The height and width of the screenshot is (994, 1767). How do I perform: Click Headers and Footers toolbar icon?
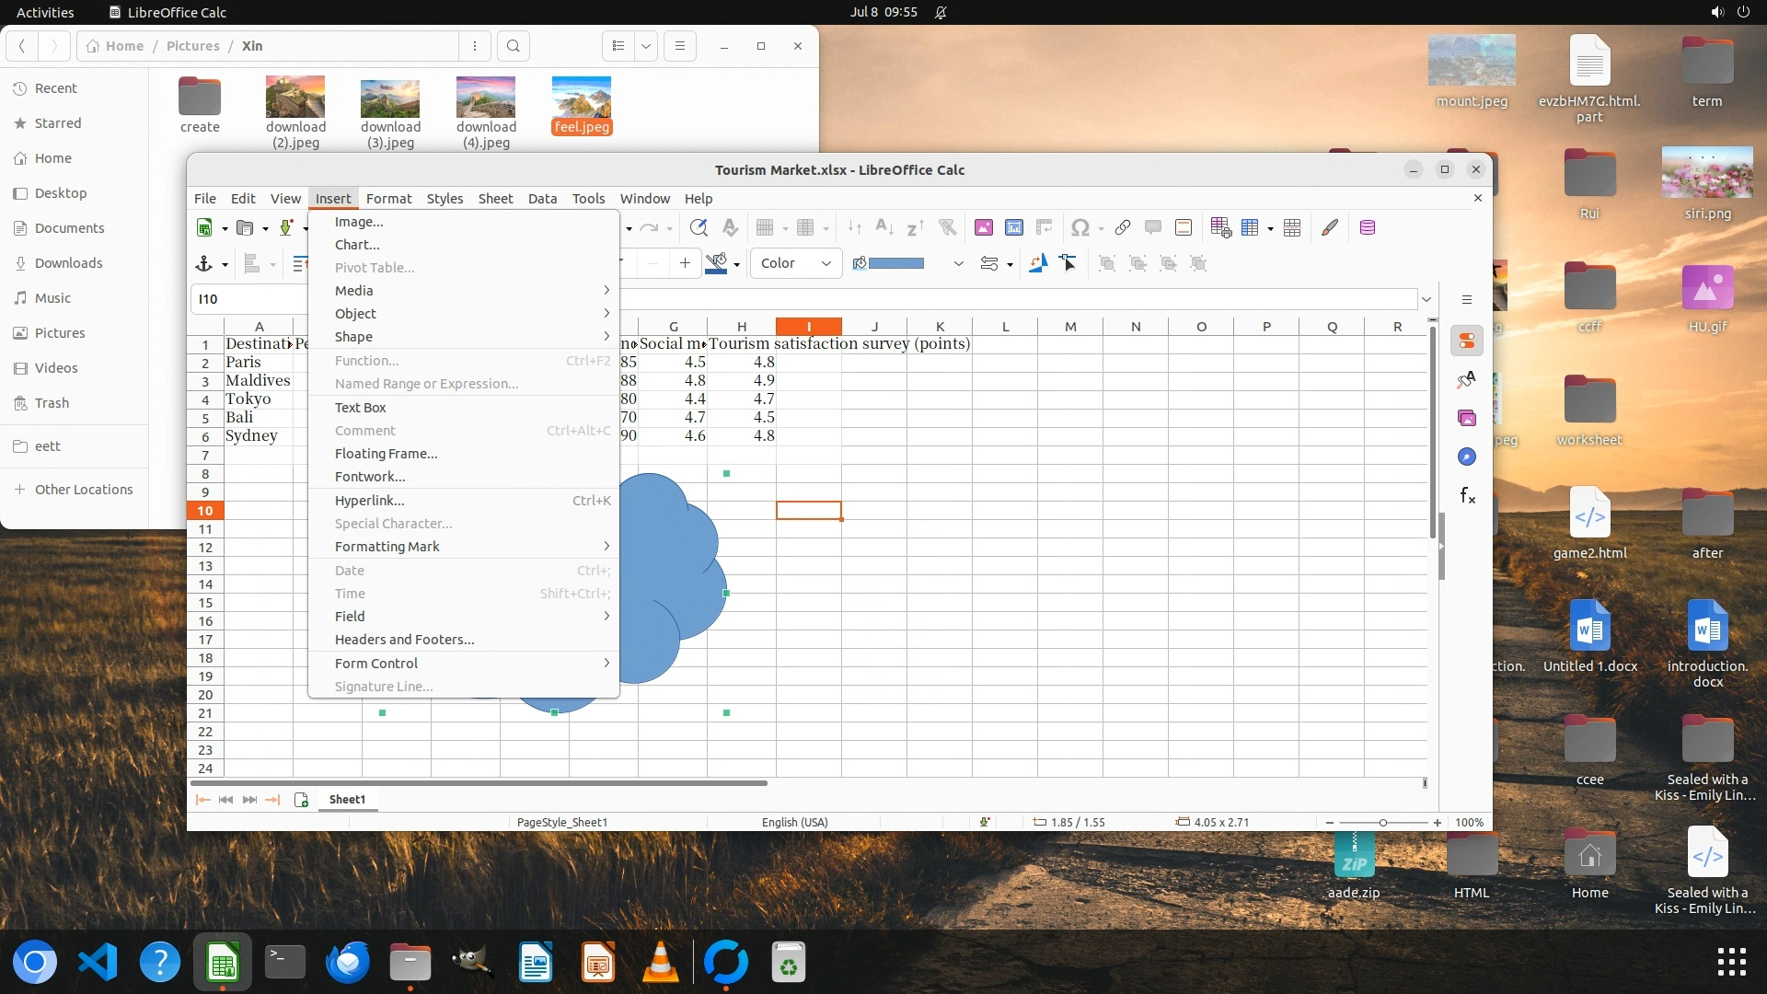[1184, 227]
